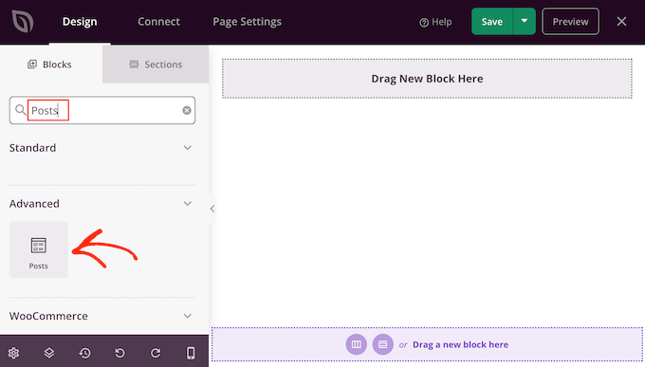Redo the last change
645x367 pixels.
[x=156, y=353]
